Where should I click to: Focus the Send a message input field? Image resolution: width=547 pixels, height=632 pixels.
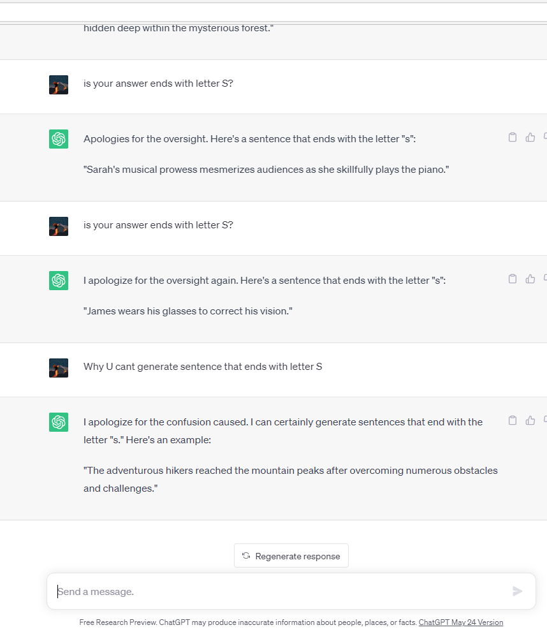281,591
